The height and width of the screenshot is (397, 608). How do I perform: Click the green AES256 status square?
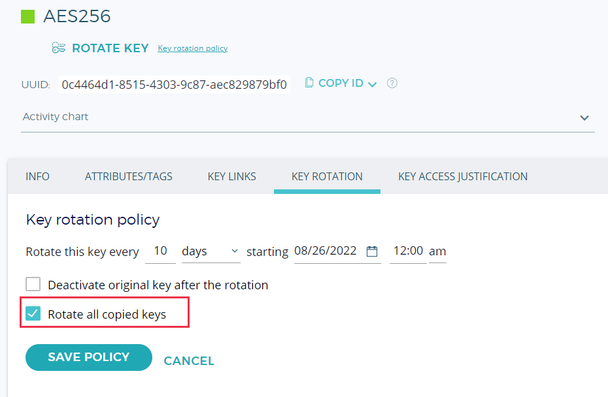pyautogui.click(x=27, y=16)
